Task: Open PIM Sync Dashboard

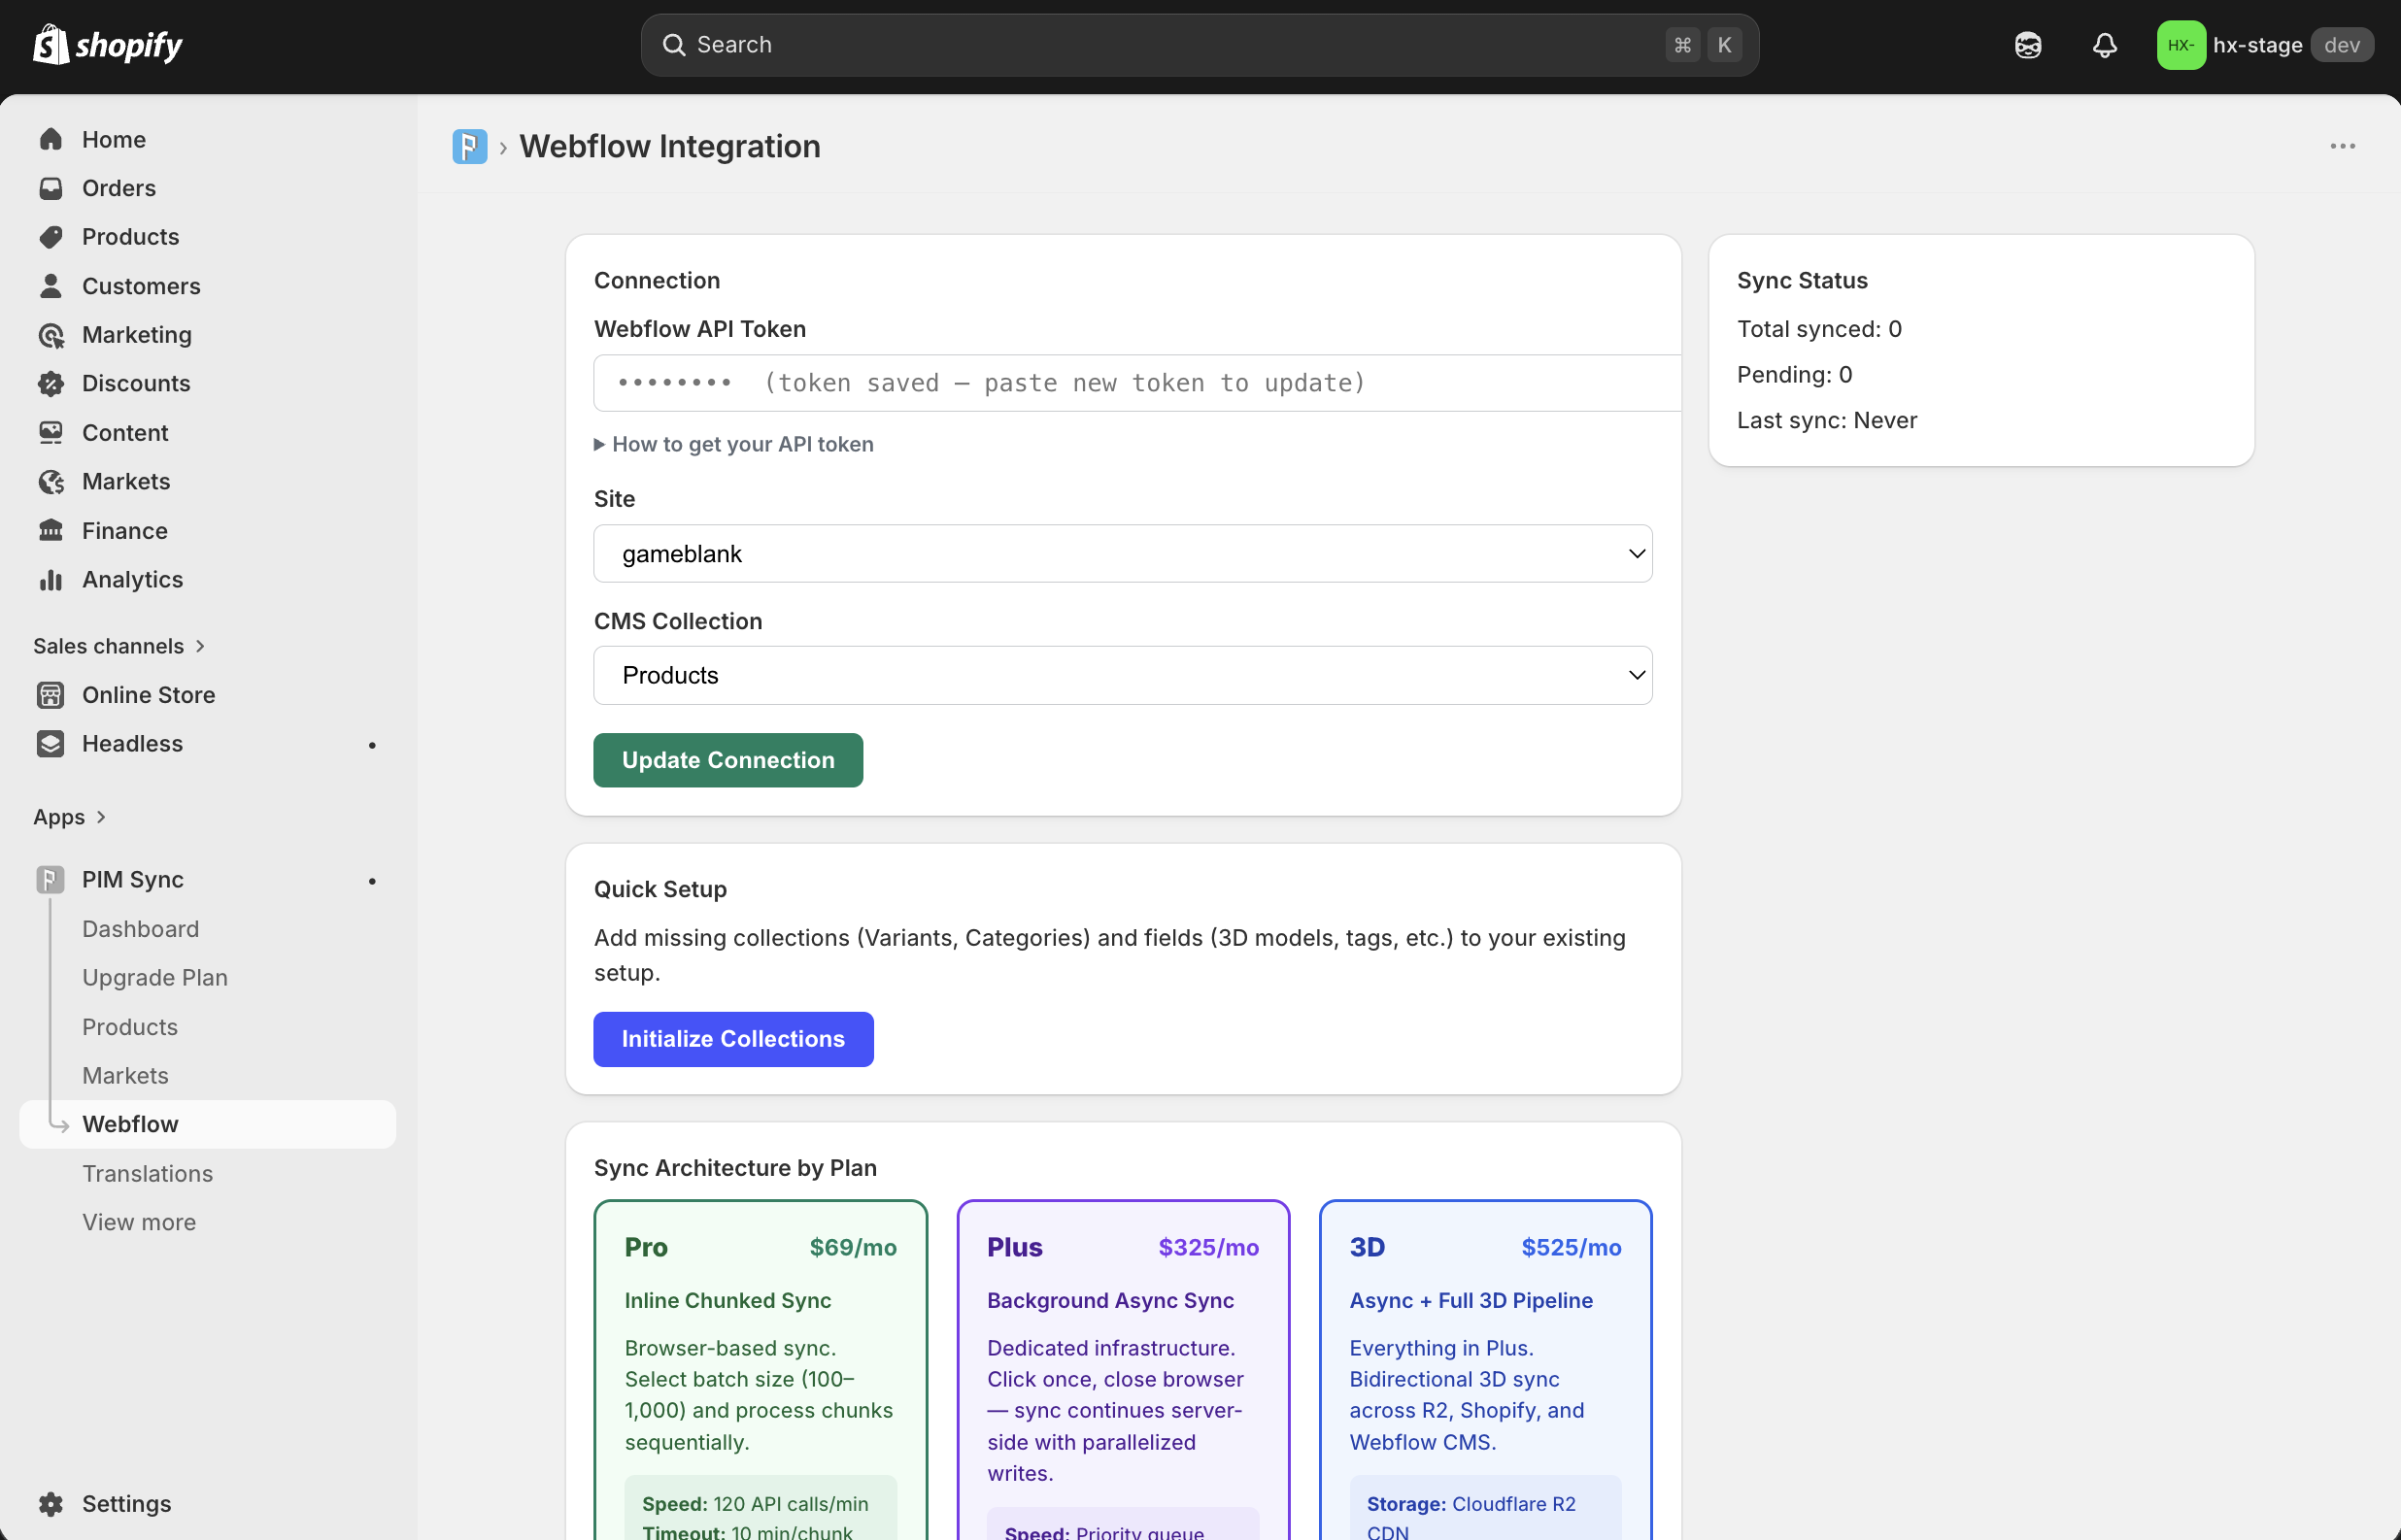Action: point(141,929)
